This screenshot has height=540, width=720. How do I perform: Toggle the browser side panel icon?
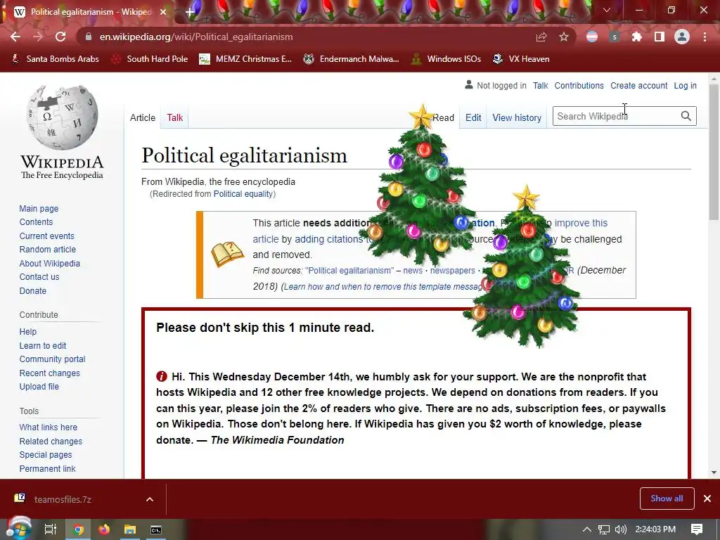click(660, 37)
